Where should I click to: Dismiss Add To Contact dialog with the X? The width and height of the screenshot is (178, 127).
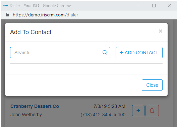coord(161,31)
